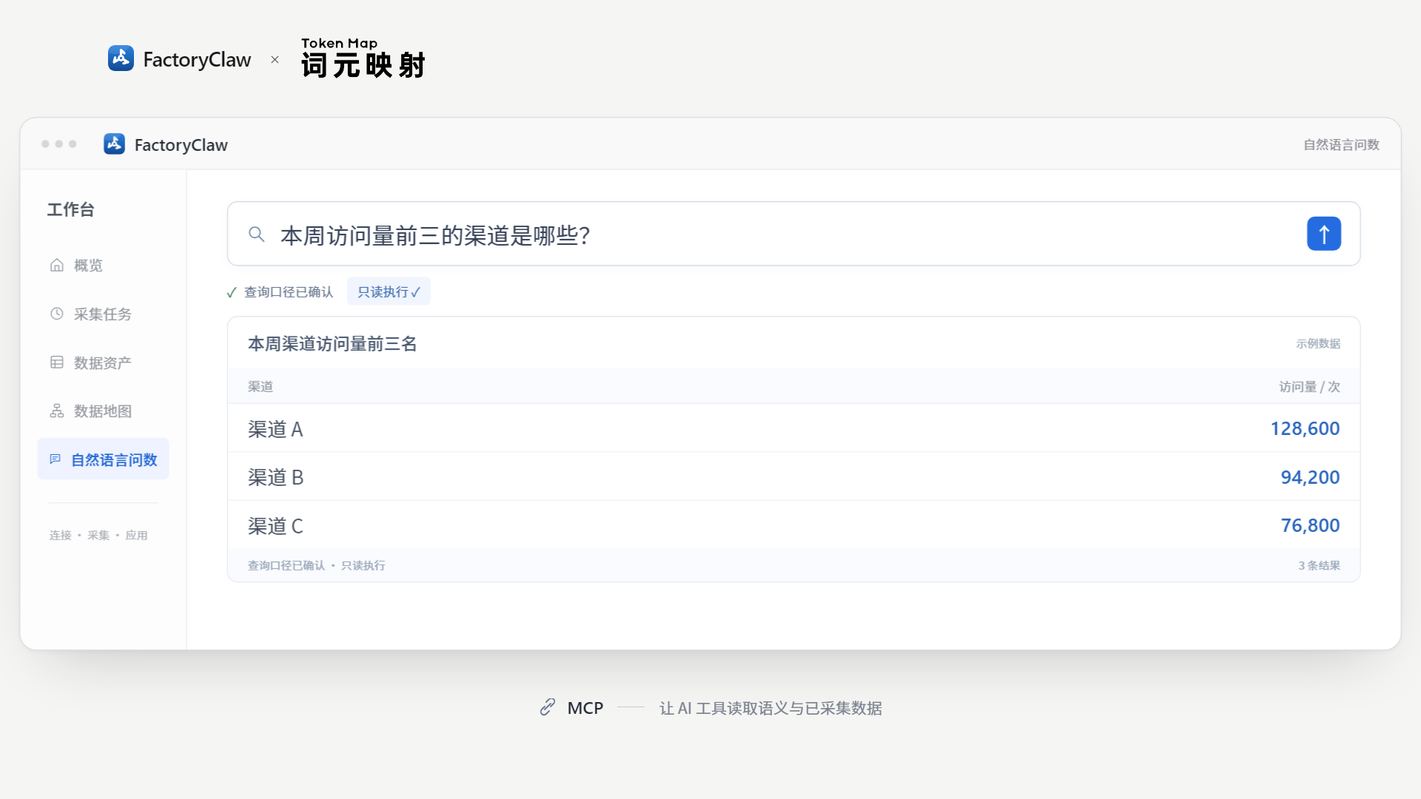Image resolution: width=1421 pixels, height=799 pixels.
Task: Open 采集任务 in the sidebar
Action: click(103, 314)
